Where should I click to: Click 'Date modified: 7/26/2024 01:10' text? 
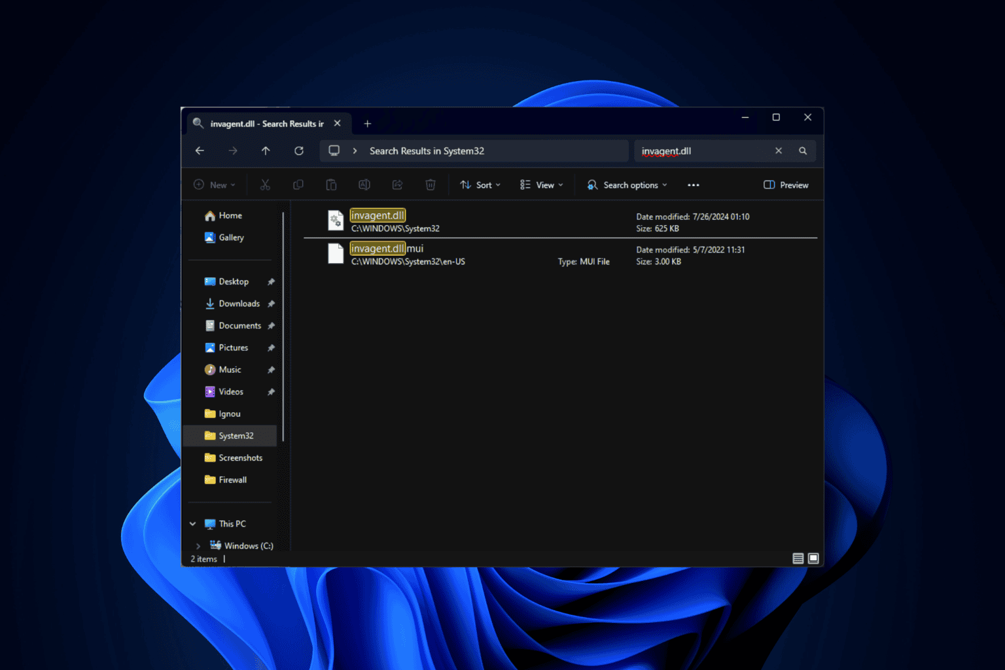tap(693, 217)
